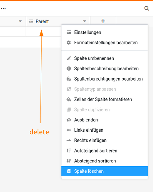Open dropdown arrow of the left column
The image size is (153, 192).
pyautogui.click(x=20, y=21)
